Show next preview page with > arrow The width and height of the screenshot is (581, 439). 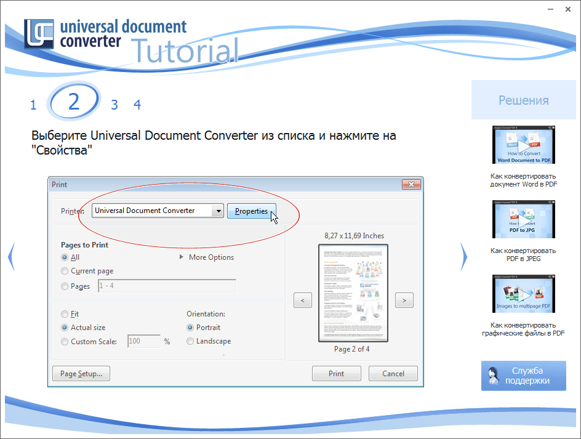coord(404,300)
